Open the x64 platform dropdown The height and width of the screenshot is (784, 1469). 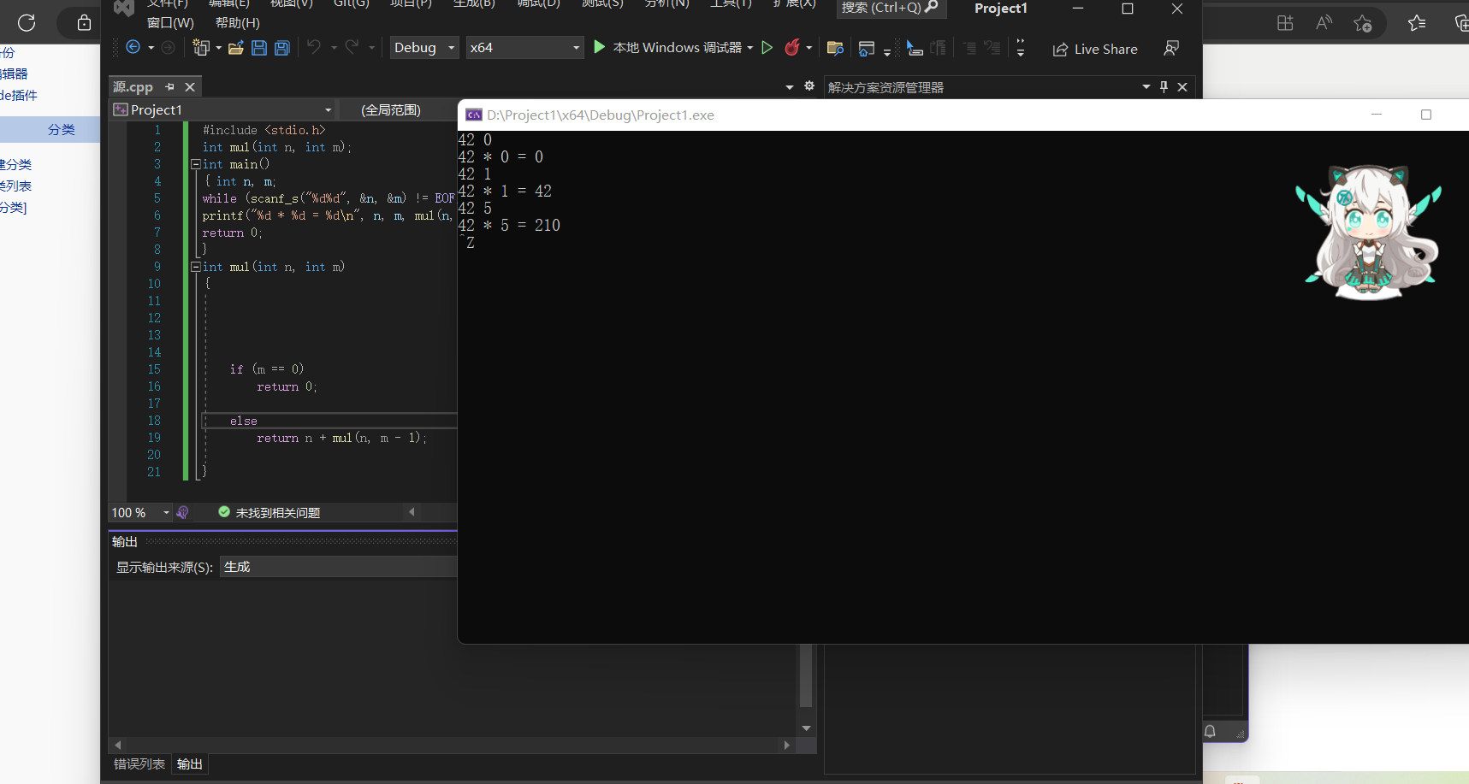524,48
